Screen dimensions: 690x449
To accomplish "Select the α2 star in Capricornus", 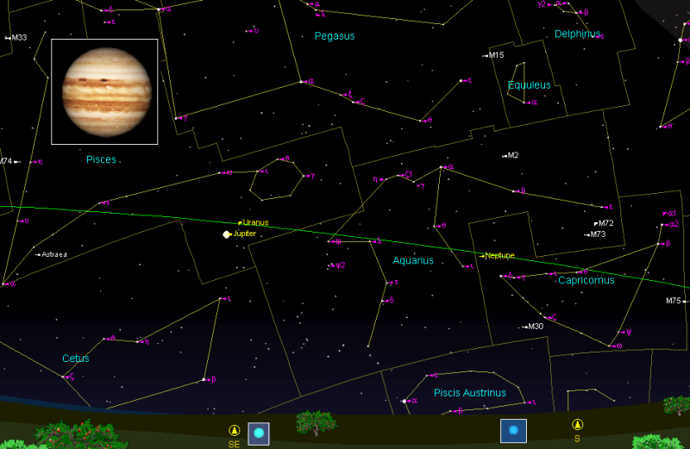I will pos(671,224).
